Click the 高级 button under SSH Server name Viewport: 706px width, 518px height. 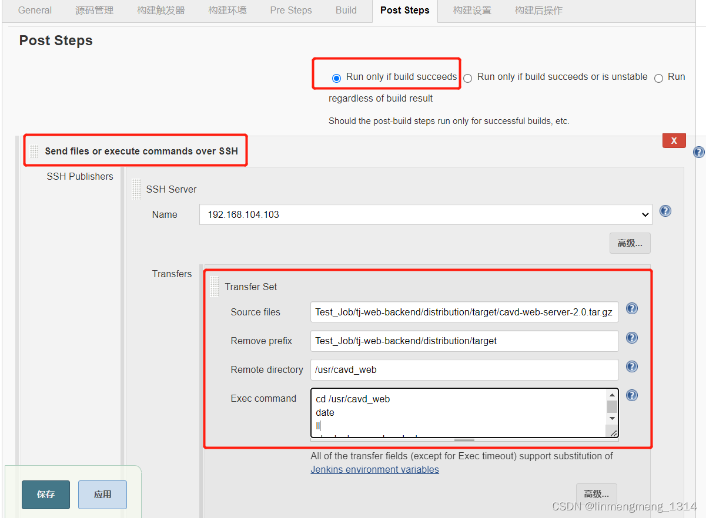tap(630, 243)
